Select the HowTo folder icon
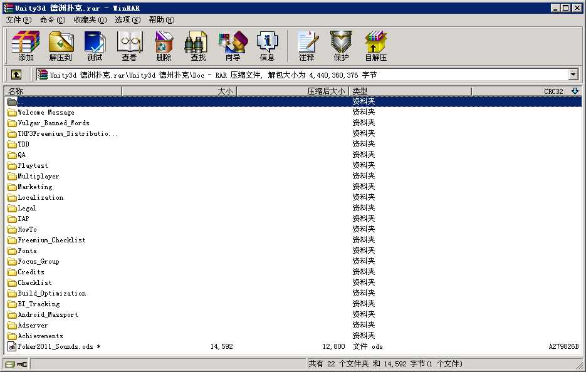The image size is (586, 372). click(x=12, y=229)
